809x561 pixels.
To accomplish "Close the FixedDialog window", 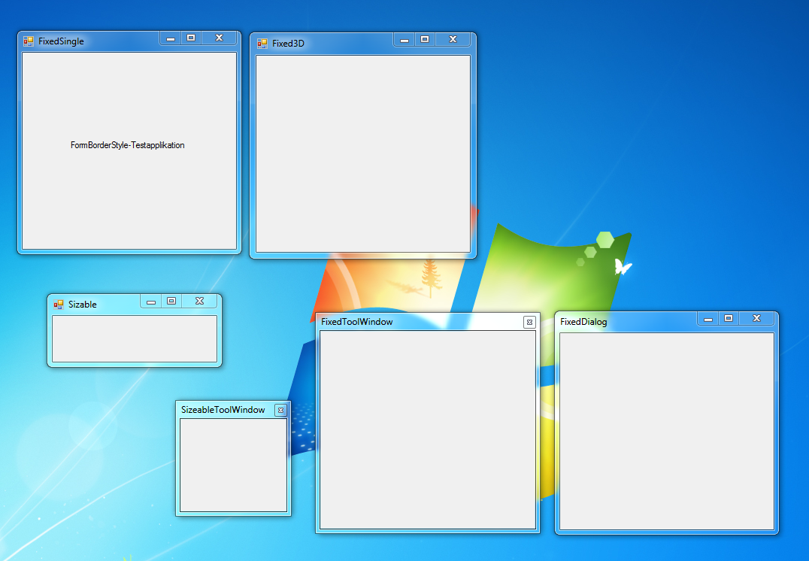I will coord(756,319).
